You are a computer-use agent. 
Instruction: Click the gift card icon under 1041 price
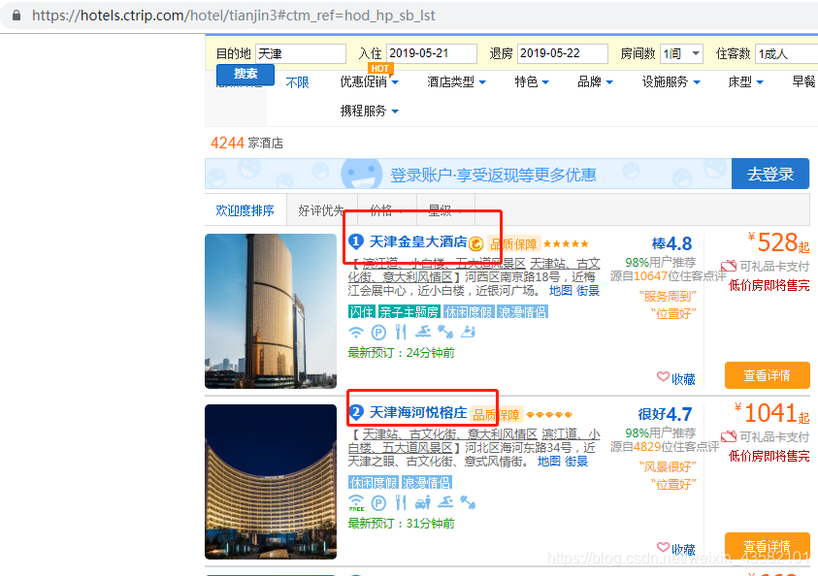point(729,436)
